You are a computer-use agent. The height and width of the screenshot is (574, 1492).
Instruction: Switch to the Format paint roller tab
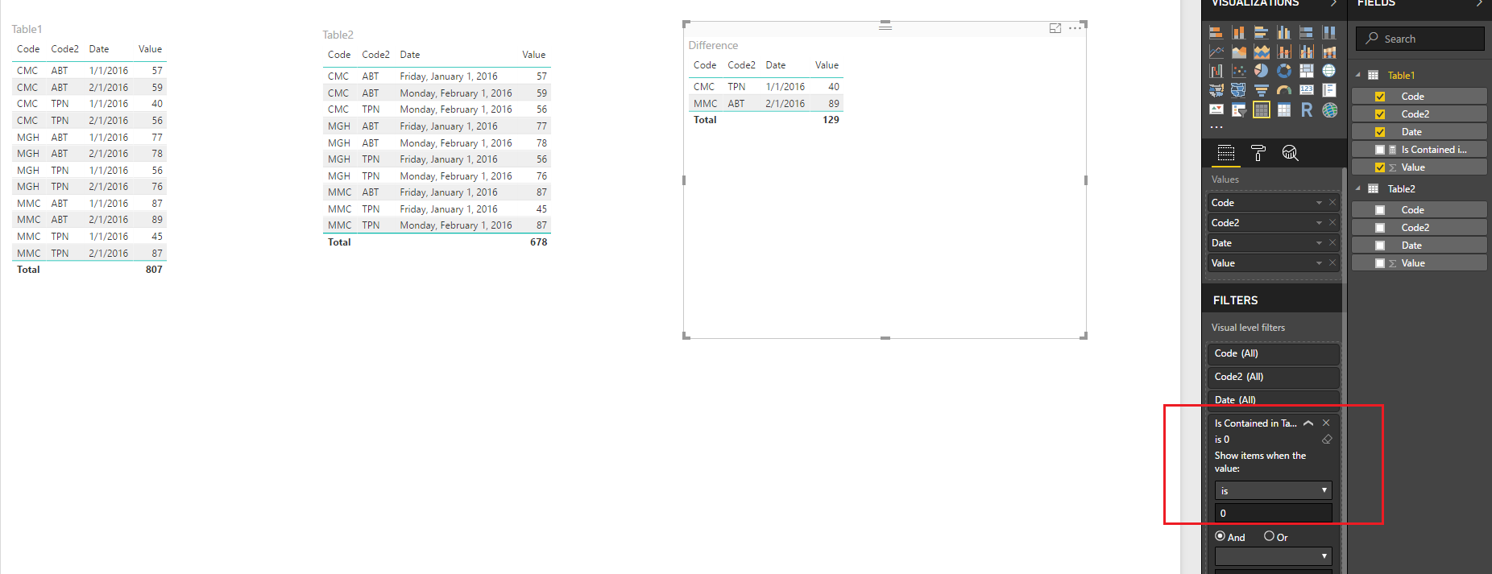click(x=1258, y=153)
